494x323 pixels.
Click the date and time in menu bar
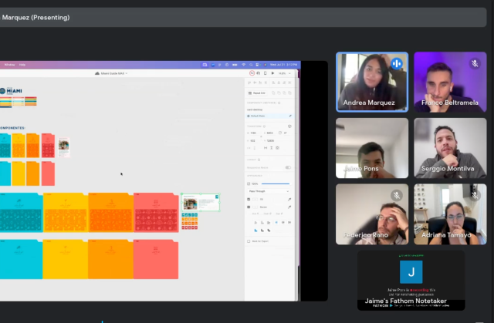click(x=283, y=65)
